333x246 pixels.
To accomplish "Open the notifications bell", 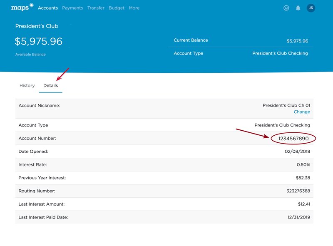I will click(298, 8).
